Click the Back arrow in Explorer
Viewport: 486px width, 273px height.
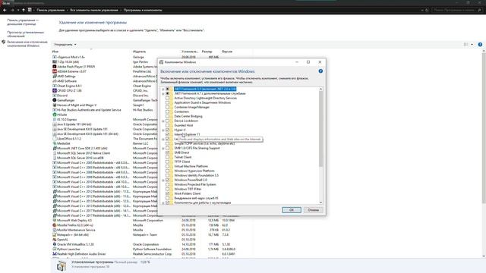pos(5,10)
